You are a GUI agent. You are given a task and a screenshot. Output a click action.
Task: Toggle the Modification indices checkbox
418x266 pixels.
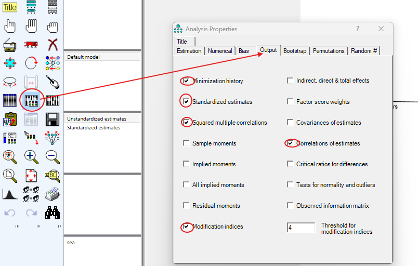[186, 227]
